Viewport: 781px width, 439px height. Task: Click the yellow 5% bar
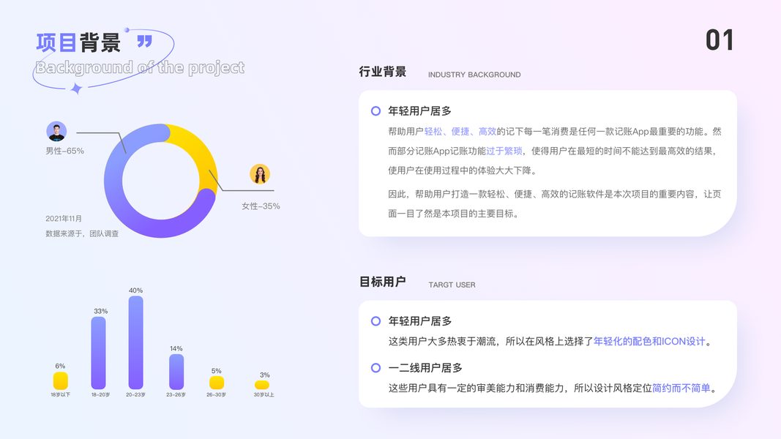[217, 383]
